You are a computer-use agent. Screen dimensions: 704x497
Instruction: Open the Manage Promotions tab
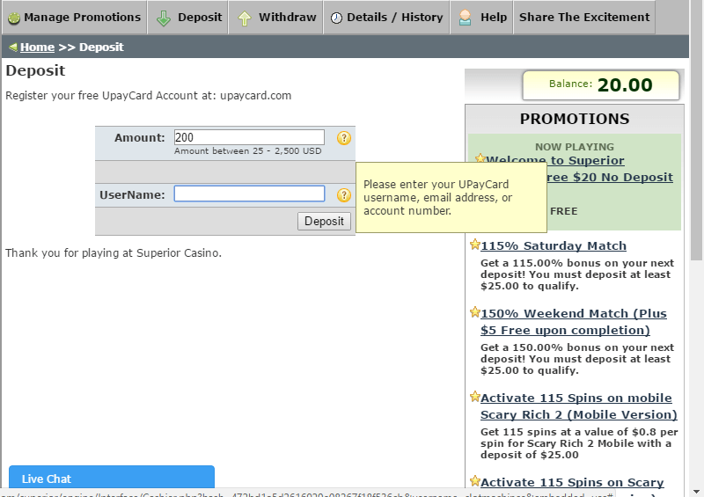pyautogui.click(x=75, y=18)
